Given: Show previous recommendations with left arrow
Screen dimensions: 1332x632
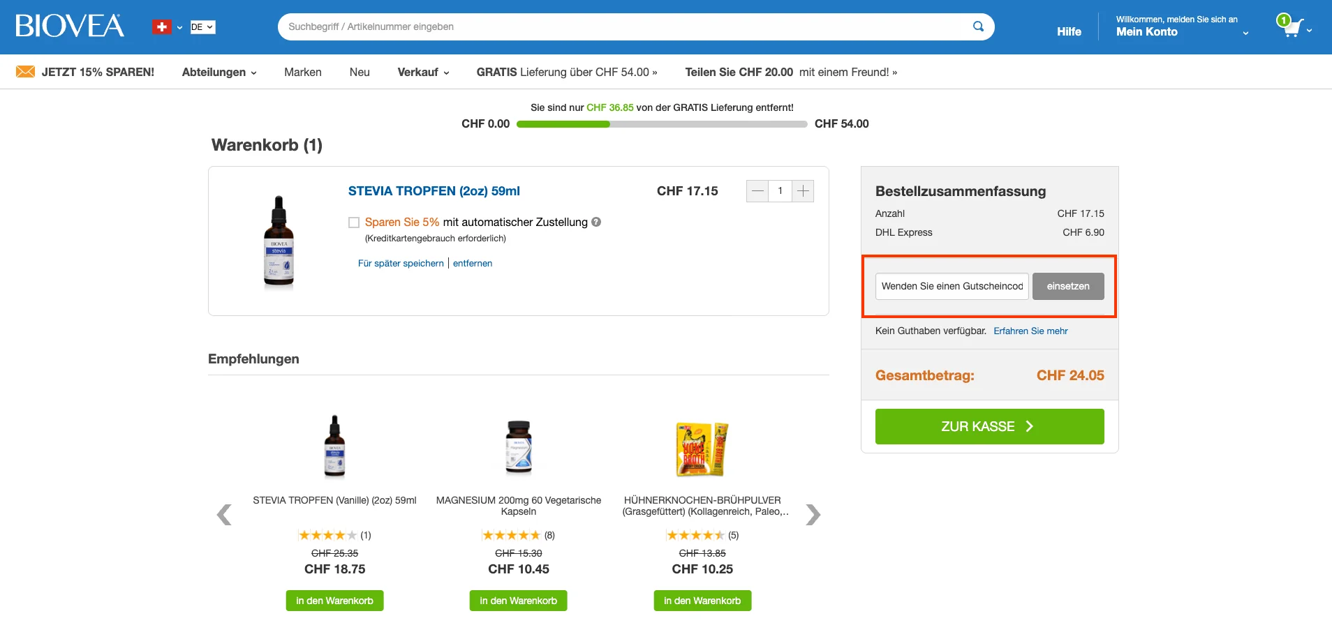Looking at the screenshot, I should 224,515.
